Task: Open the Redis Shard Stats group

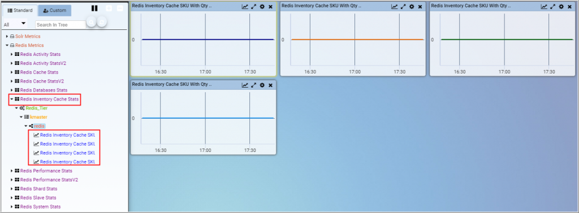Action: pos(39,189)
